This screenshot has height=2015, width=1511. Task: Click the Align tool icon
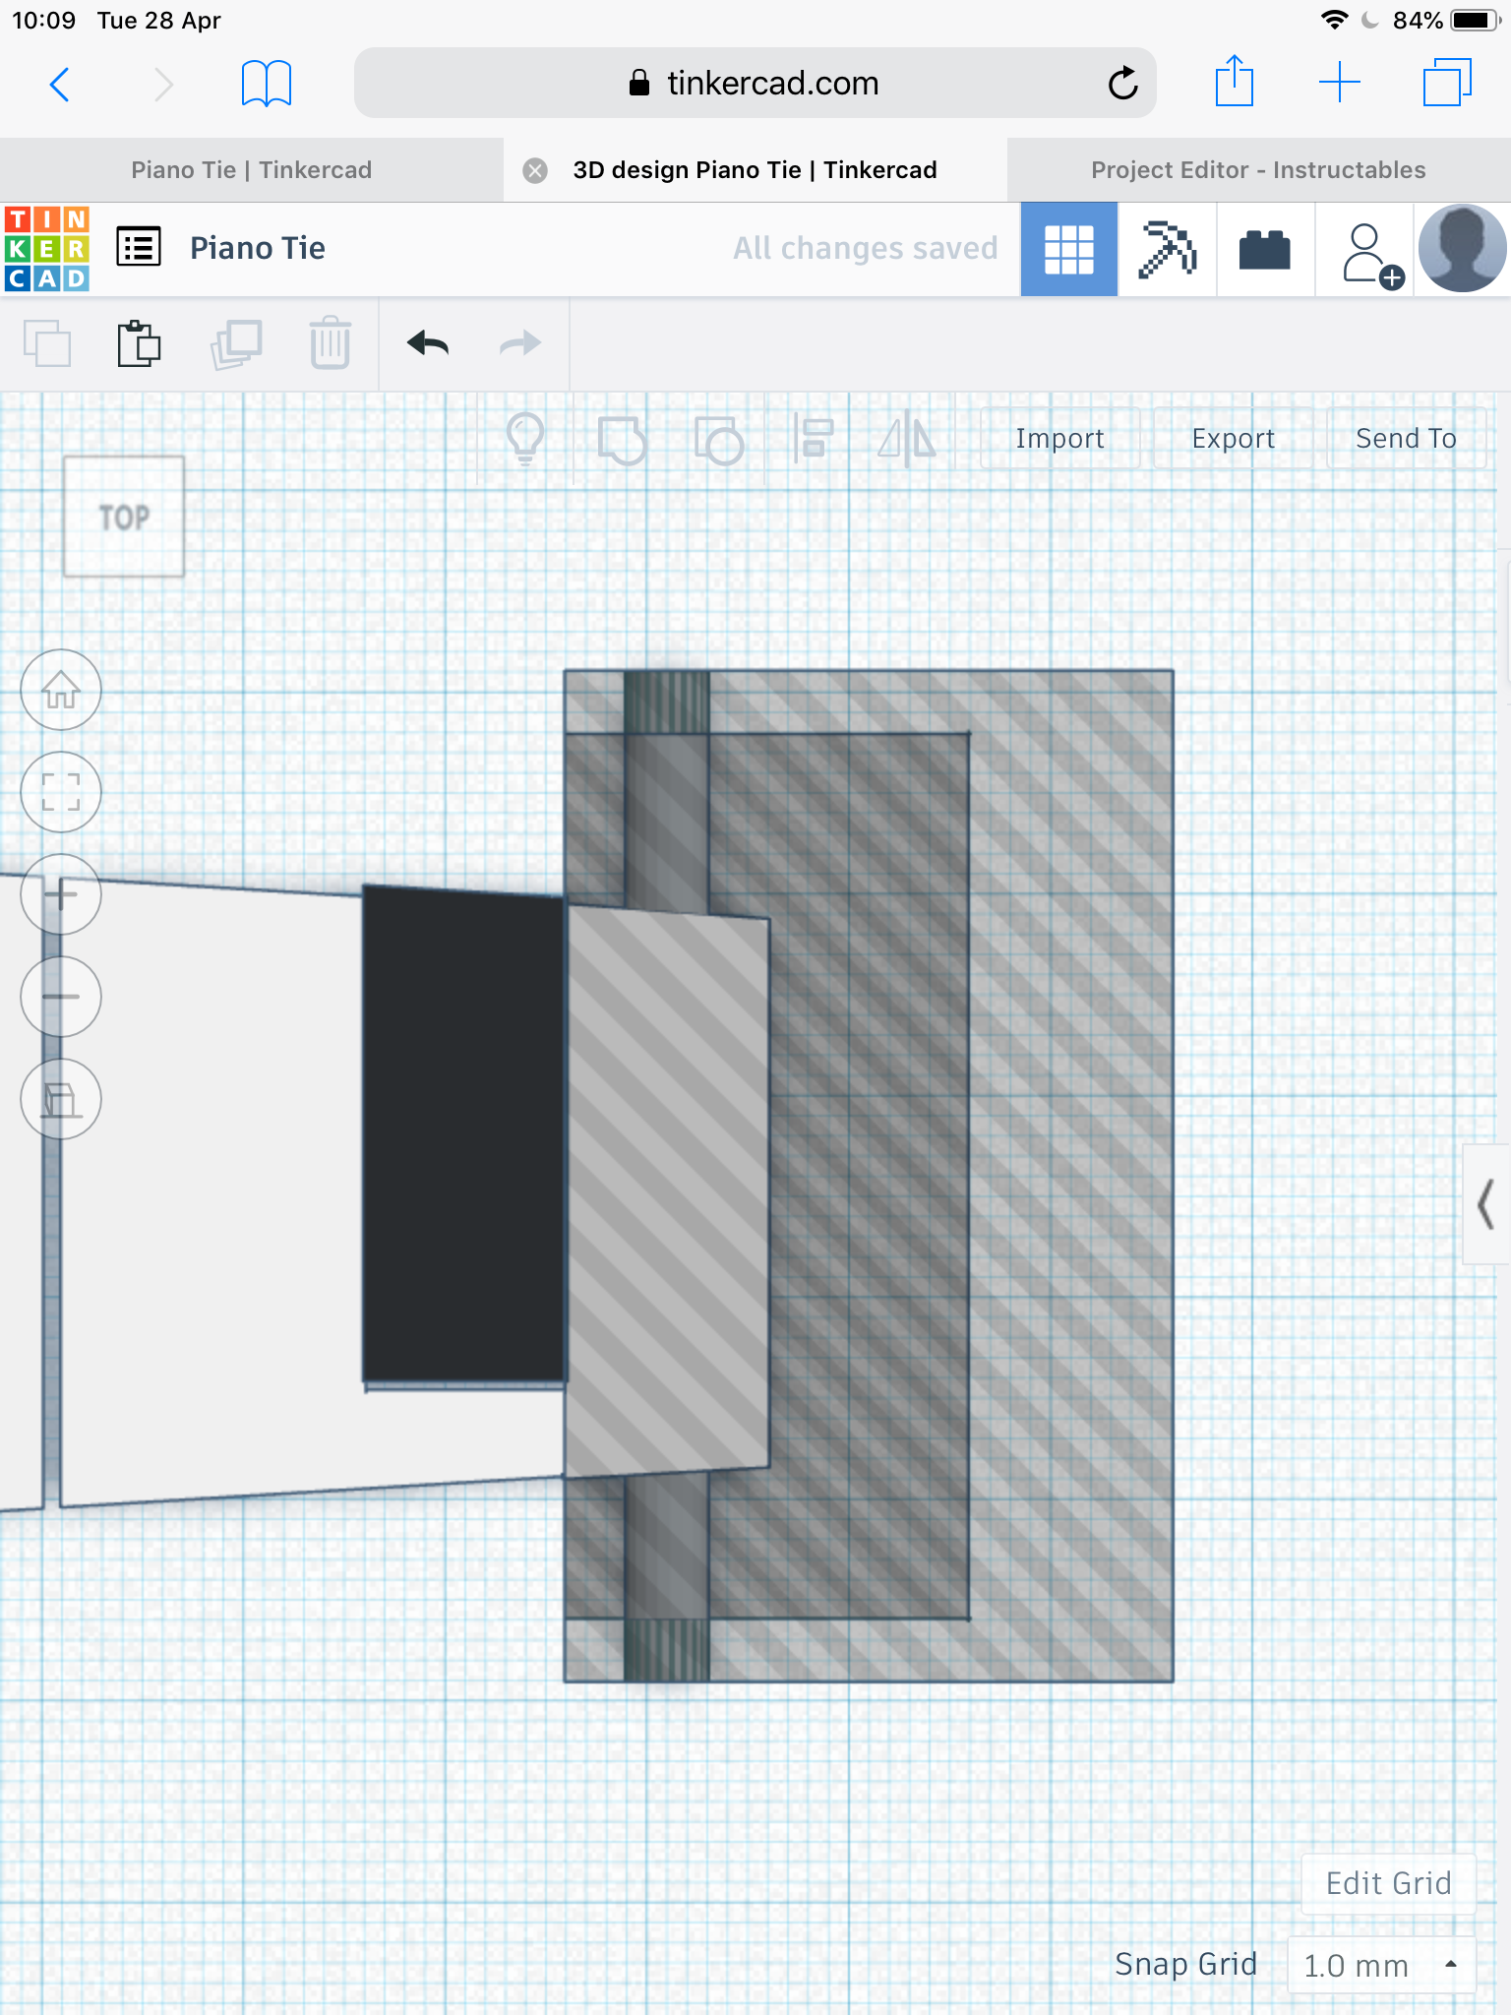[x=815, y=439]
